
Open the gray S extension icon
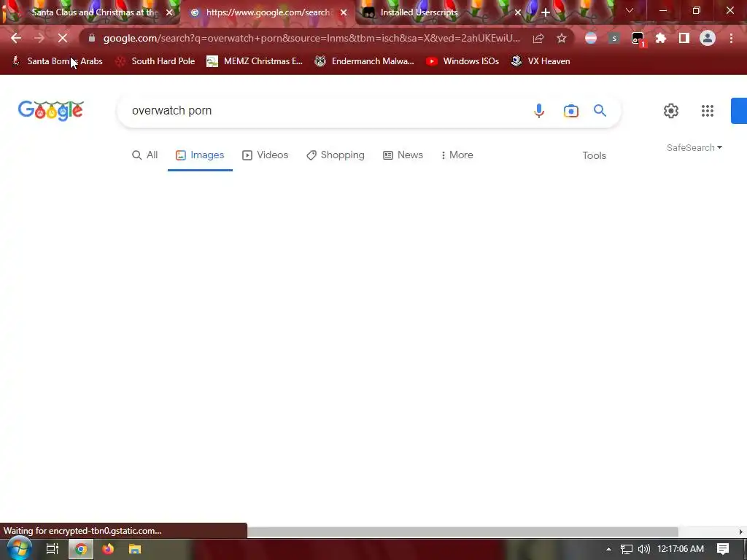tap(614, 38)
